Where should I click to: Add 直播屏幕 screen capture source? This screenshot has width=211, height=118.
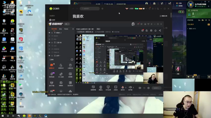[x=93, y=88]
